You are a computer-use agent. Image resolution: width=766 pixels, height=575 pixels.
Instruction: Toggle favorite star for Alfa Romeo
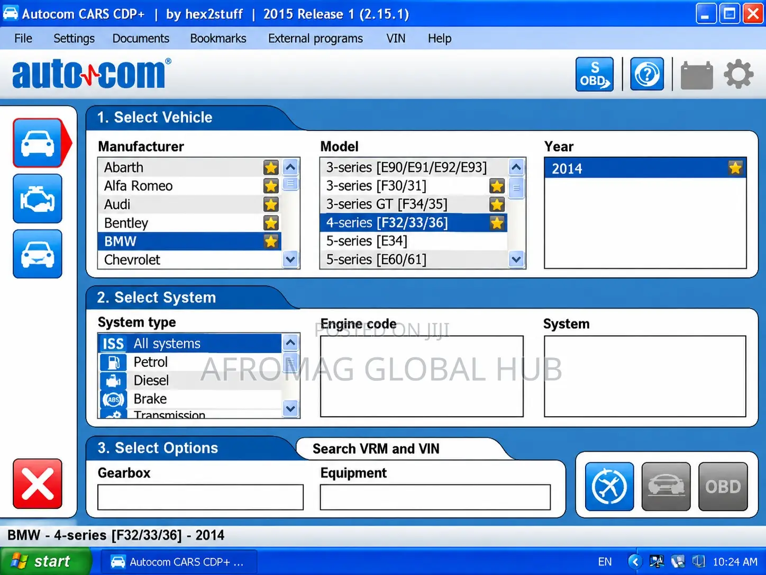pyautogui.click(x=271, y=186)
